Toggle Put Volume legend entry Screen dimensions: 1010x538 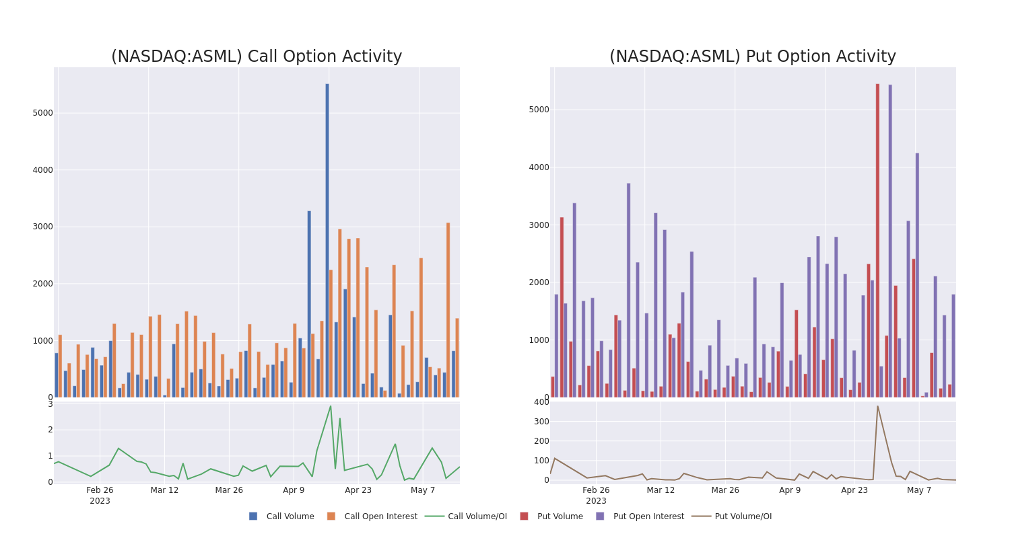coord(551,516)
